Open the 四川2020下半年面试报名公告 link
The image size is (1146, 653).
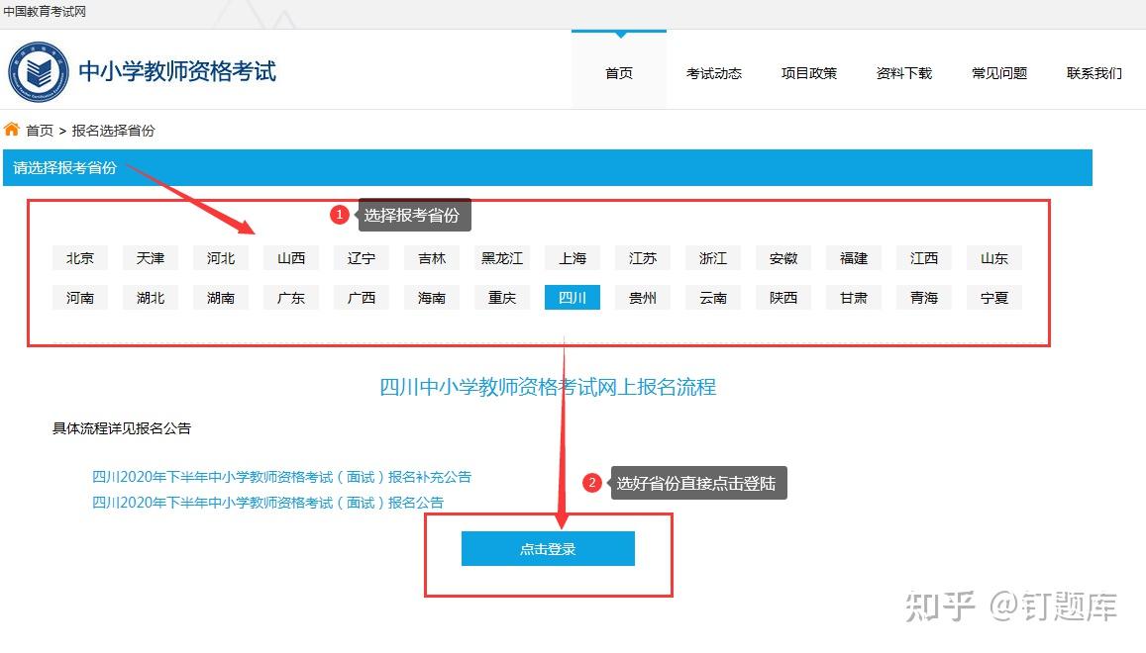click(267, 503)
